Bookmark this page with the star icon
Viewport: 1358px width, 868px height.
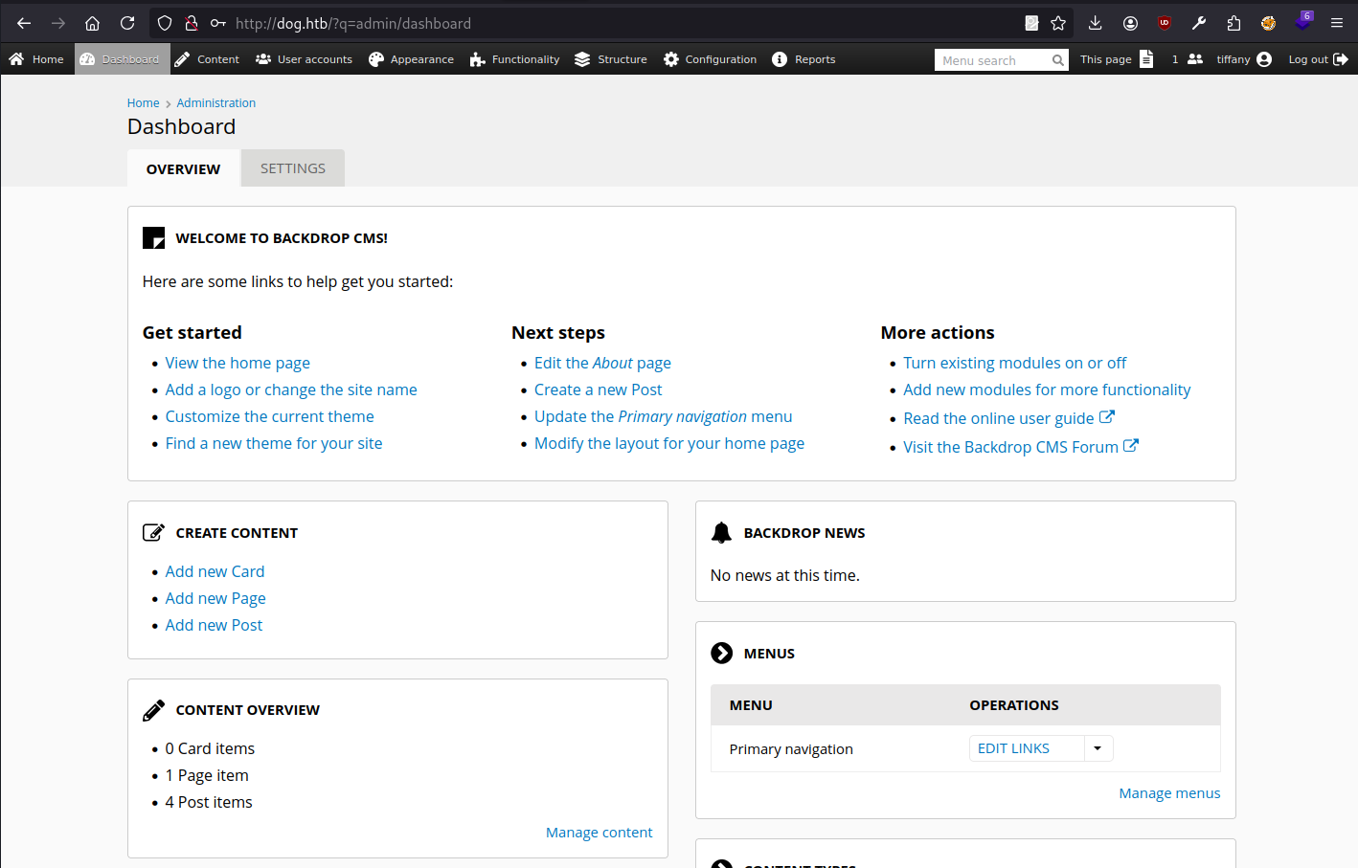[x=1058, y=23]
